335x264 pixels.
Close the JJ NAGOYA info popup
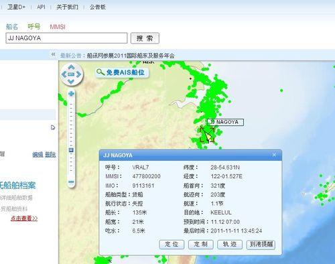[x=274, y=155]
